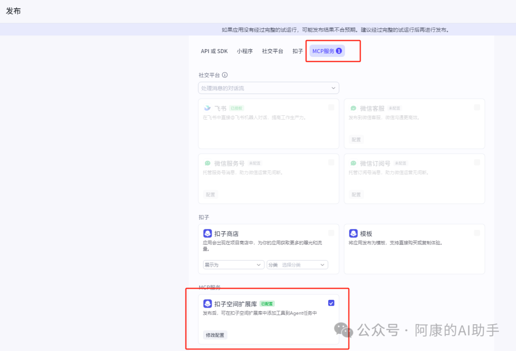Click the info icon beside 社交平台 heading
Image resolution: width=516 pixels, height=351 pixels.
pyautogui.click(x=225, y=75)
